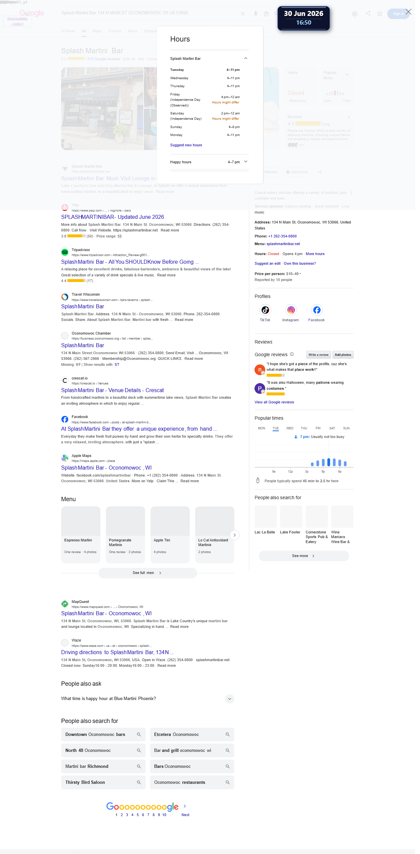Go to results page 2

pyautogui.click(x=122, y=815)
